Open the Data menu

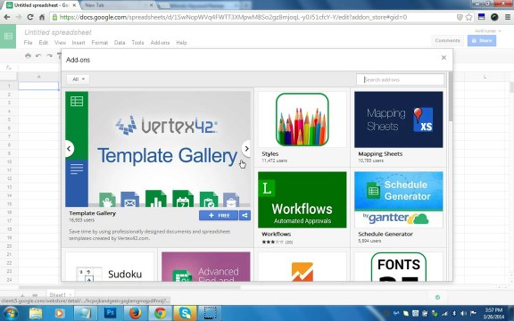120,43
